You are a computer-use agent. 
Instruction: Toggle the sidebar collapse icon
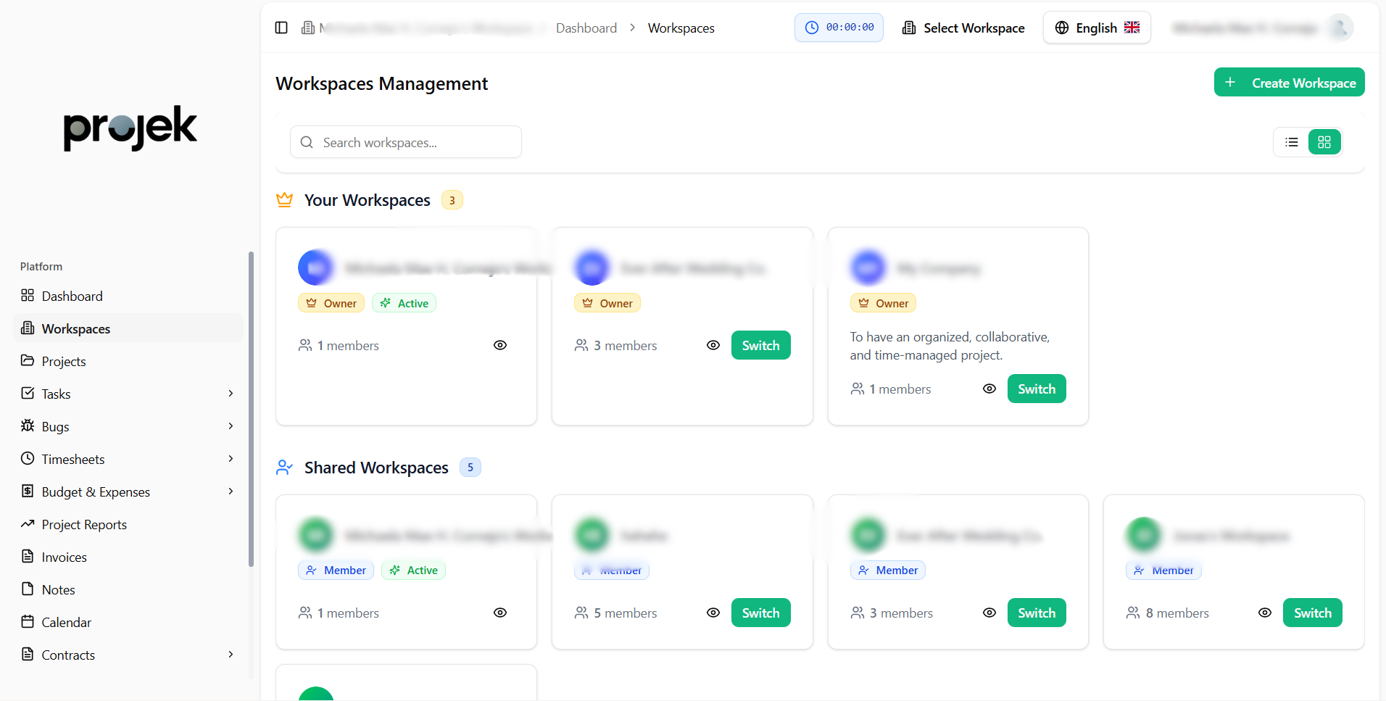tap(281, 28)
